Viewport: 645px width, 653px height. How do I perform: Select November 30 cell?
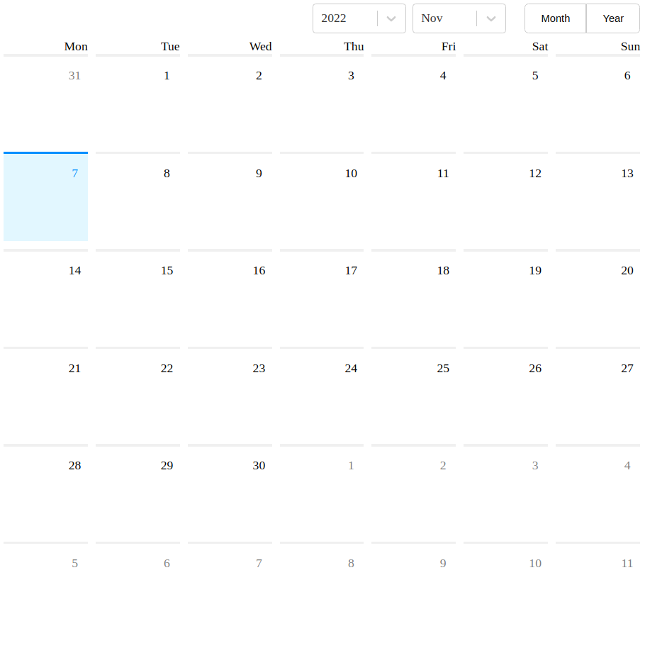pos(230,489)
